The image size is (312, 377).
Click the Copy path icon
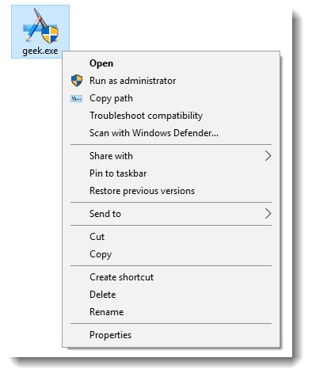[x=77, y=99]
